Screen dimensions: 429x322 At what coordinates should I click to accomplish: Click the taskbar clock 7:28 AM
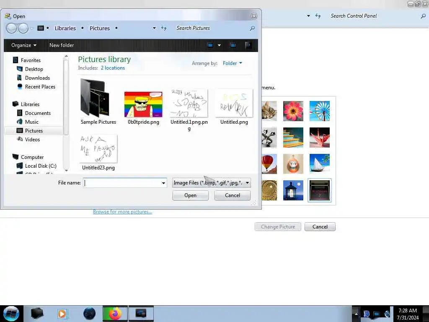click(408, 311)
